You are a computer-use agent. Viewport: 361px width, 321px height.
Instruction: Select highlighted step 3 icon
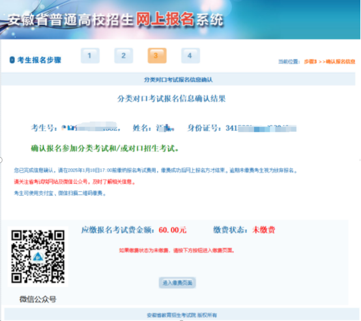157,56
